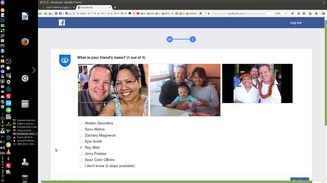
Task: Click the Firefox home icon
Action: [316, 13]
